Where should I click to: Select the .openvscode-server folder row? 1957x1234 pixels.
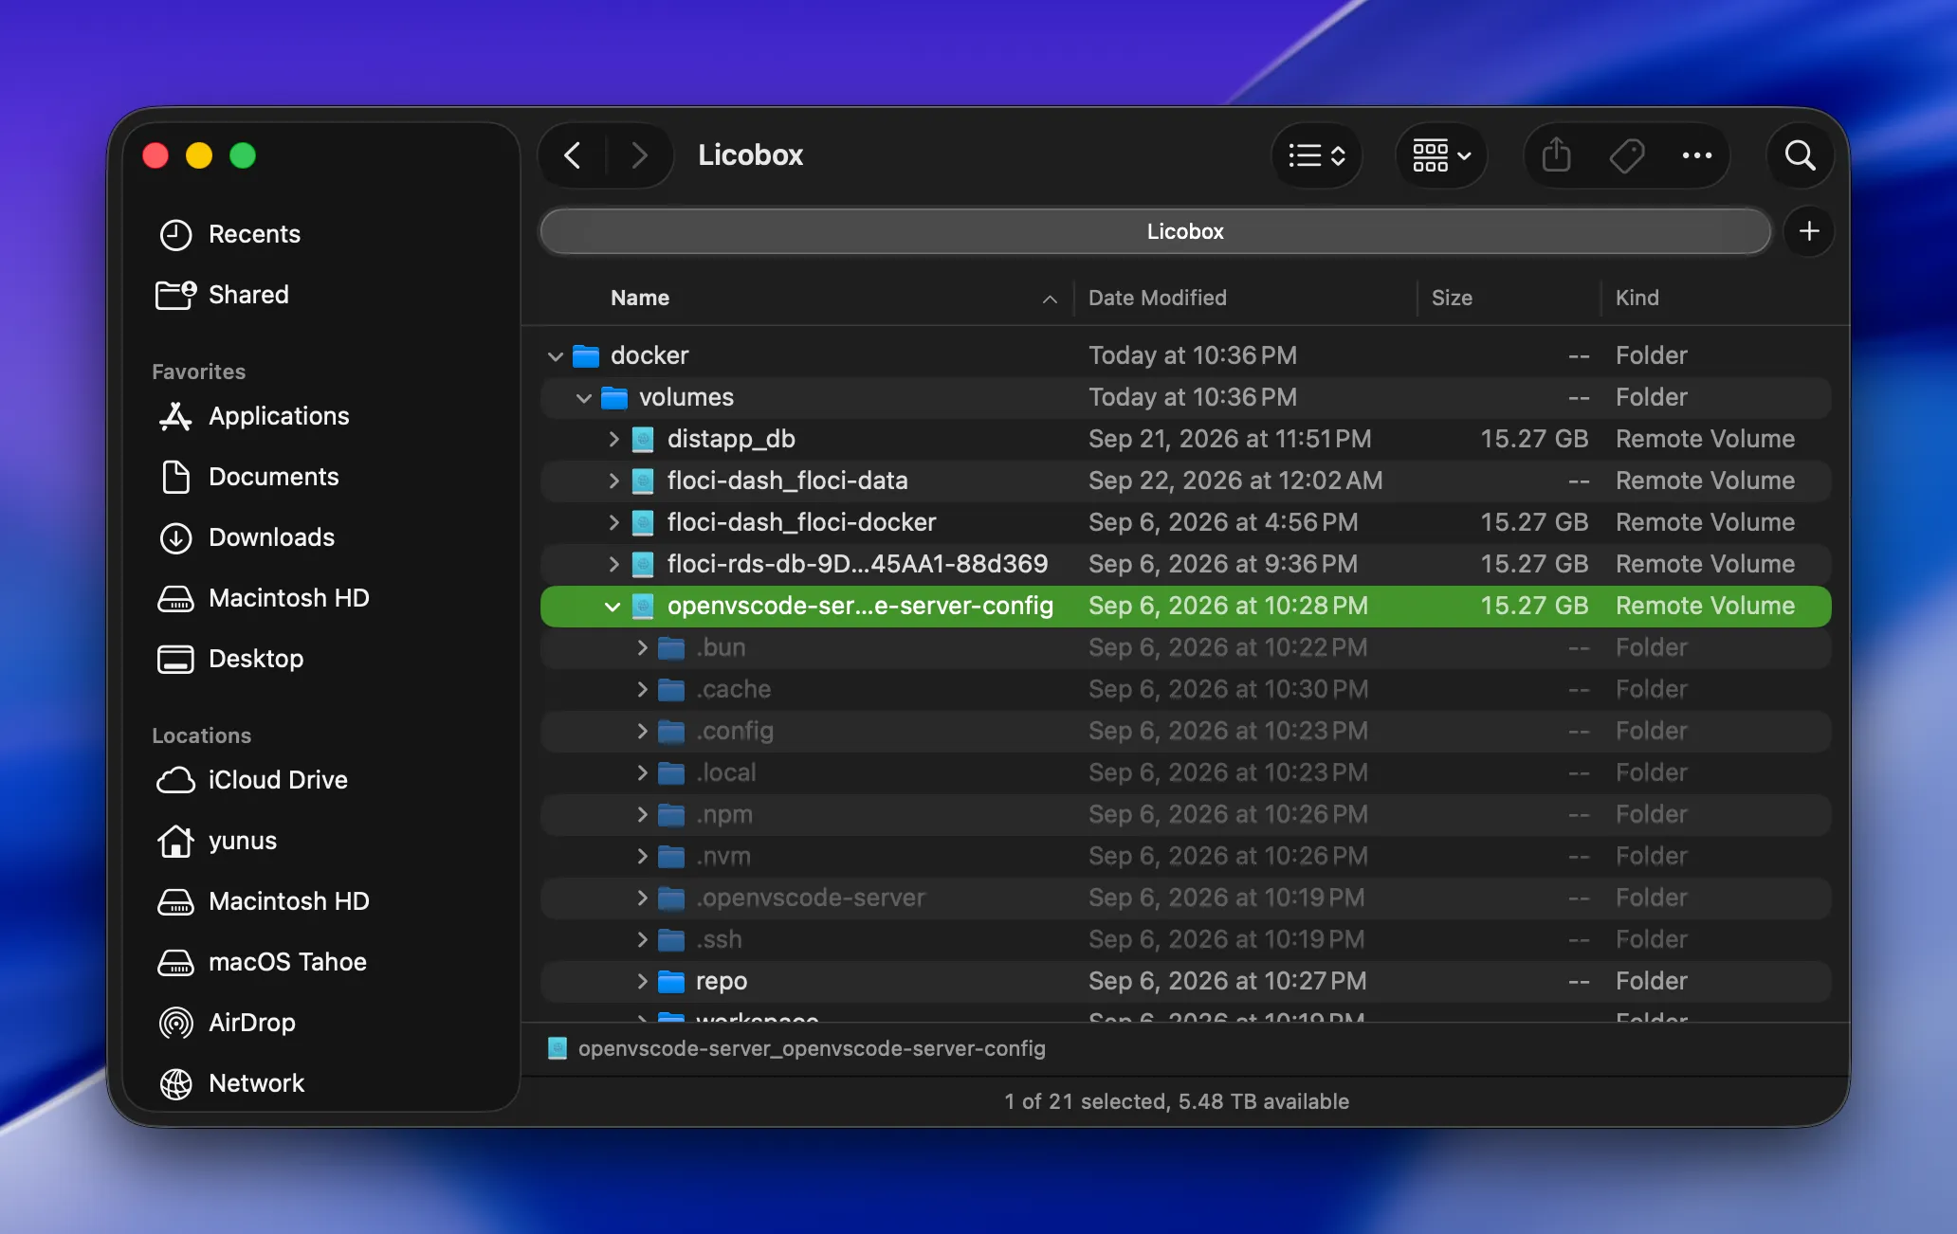(x=1185, y=898)
